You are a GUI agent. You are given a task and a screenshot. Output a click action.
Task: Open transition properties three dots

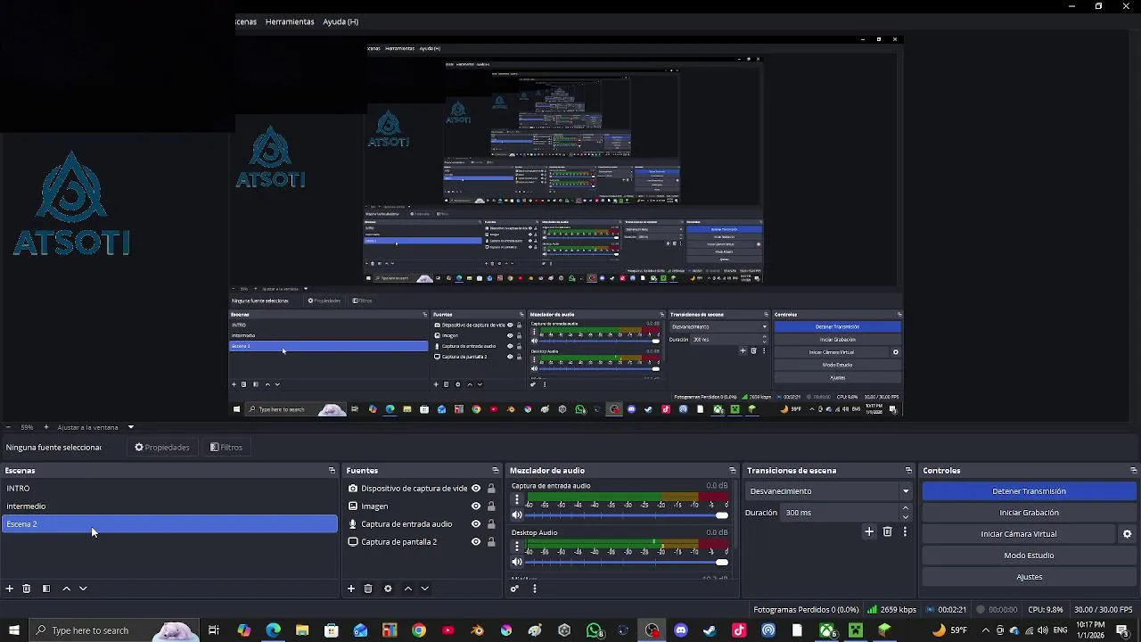click(905, 532)
